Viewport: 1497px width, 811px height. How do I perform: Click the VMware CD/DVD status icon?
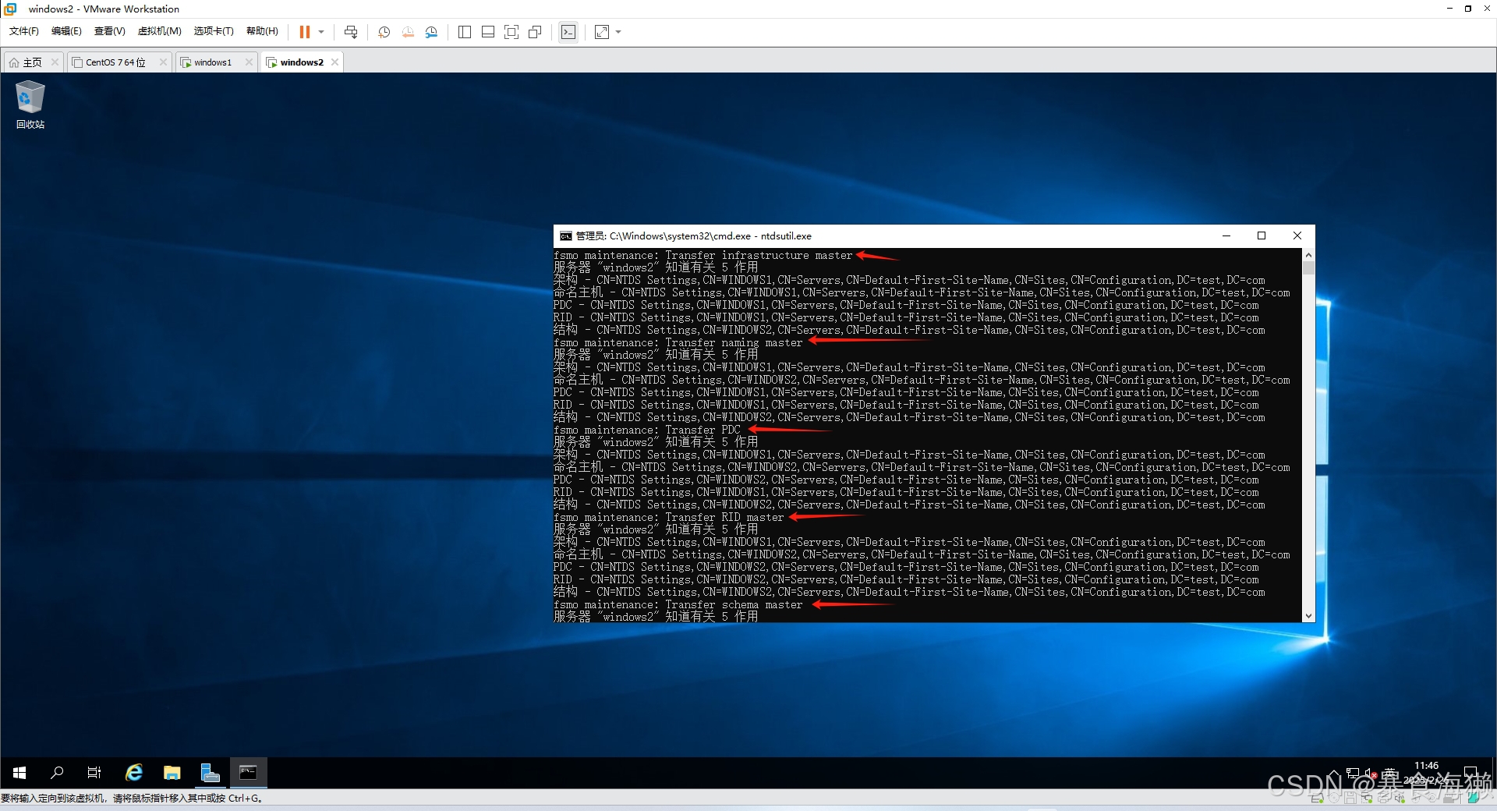click(1334, 799)
